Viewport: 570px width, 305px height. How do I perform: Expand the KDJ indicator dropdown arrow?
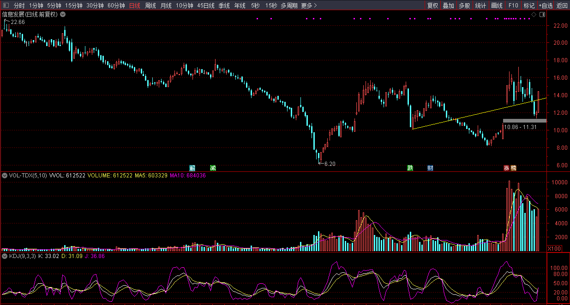[5, 256]
